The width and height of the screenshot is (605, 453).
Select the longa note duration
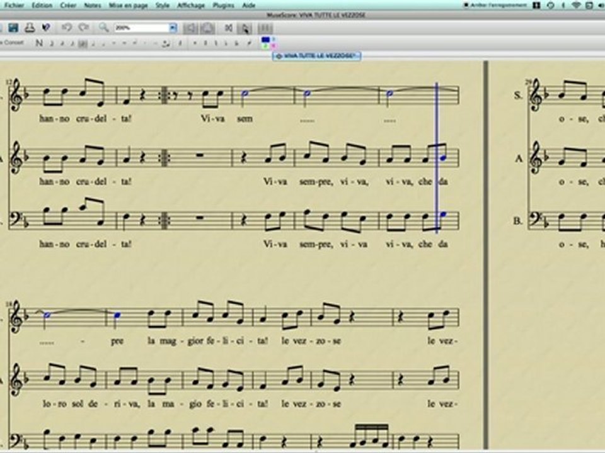click(135, 43)
